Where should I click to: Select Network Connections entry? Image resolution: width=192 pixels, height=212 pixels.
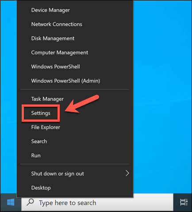click(x=57, y=24)
